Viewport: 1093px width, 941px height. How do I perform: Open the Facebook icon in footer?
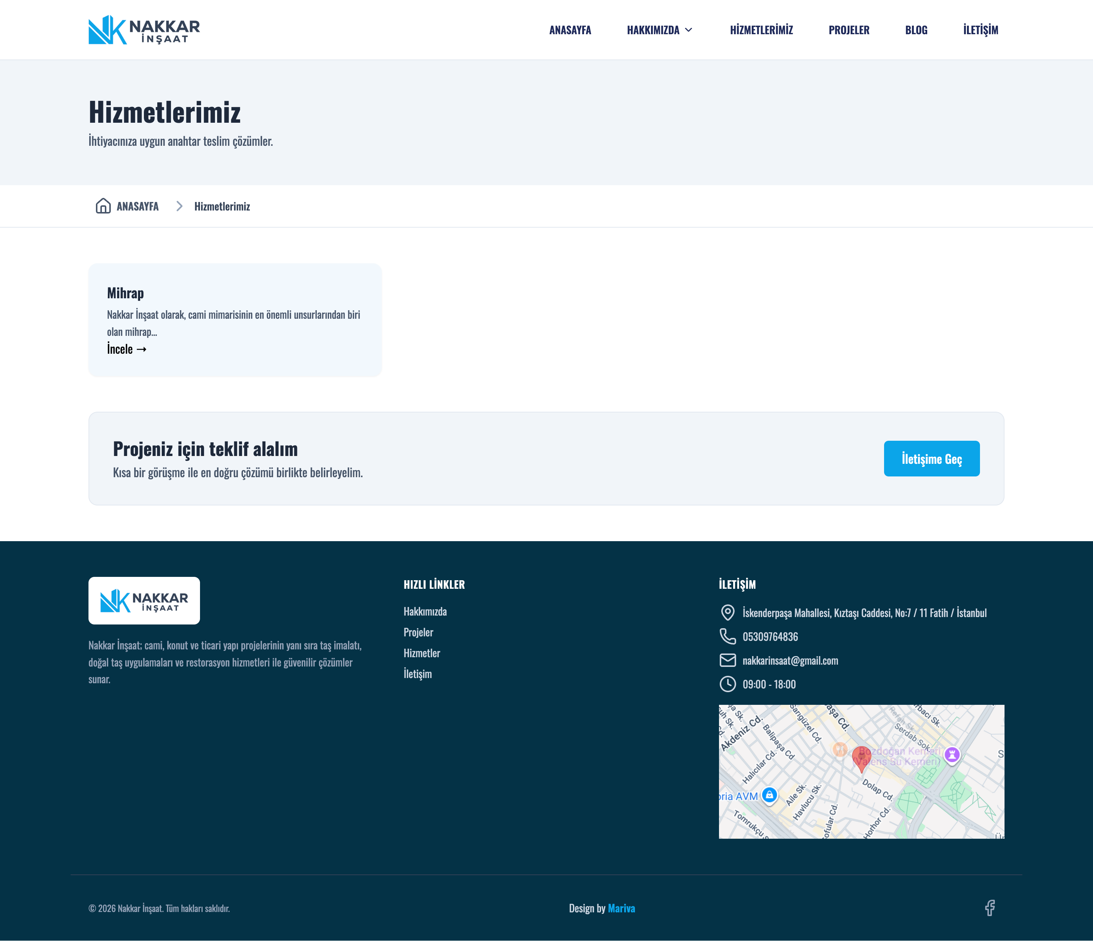pyautogui.click(x=990, y=908)
